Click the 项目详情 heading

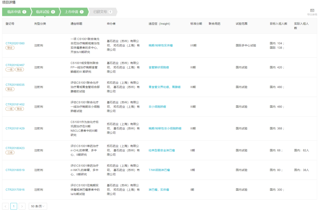(x=9, y=2)
